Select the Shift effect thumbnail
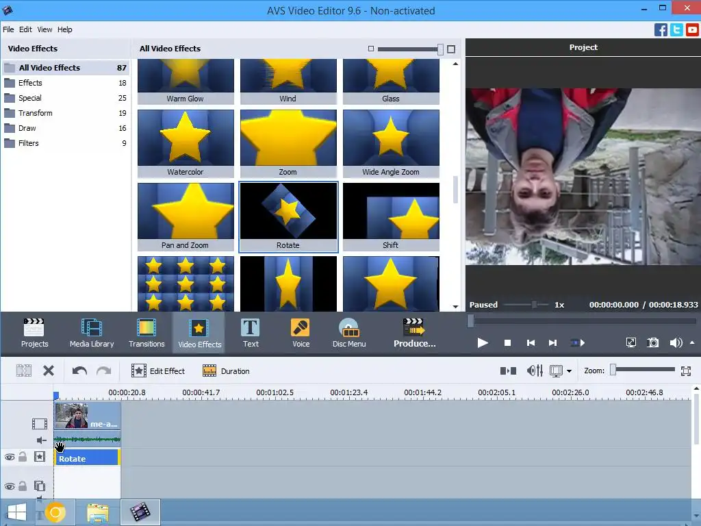This screenshot has height=526, width=701. tap(391, 217)
